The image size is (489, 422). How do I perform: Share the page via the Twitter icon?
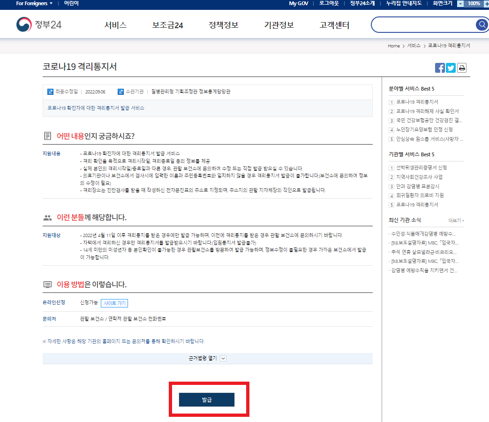click(x=451, y=68)
